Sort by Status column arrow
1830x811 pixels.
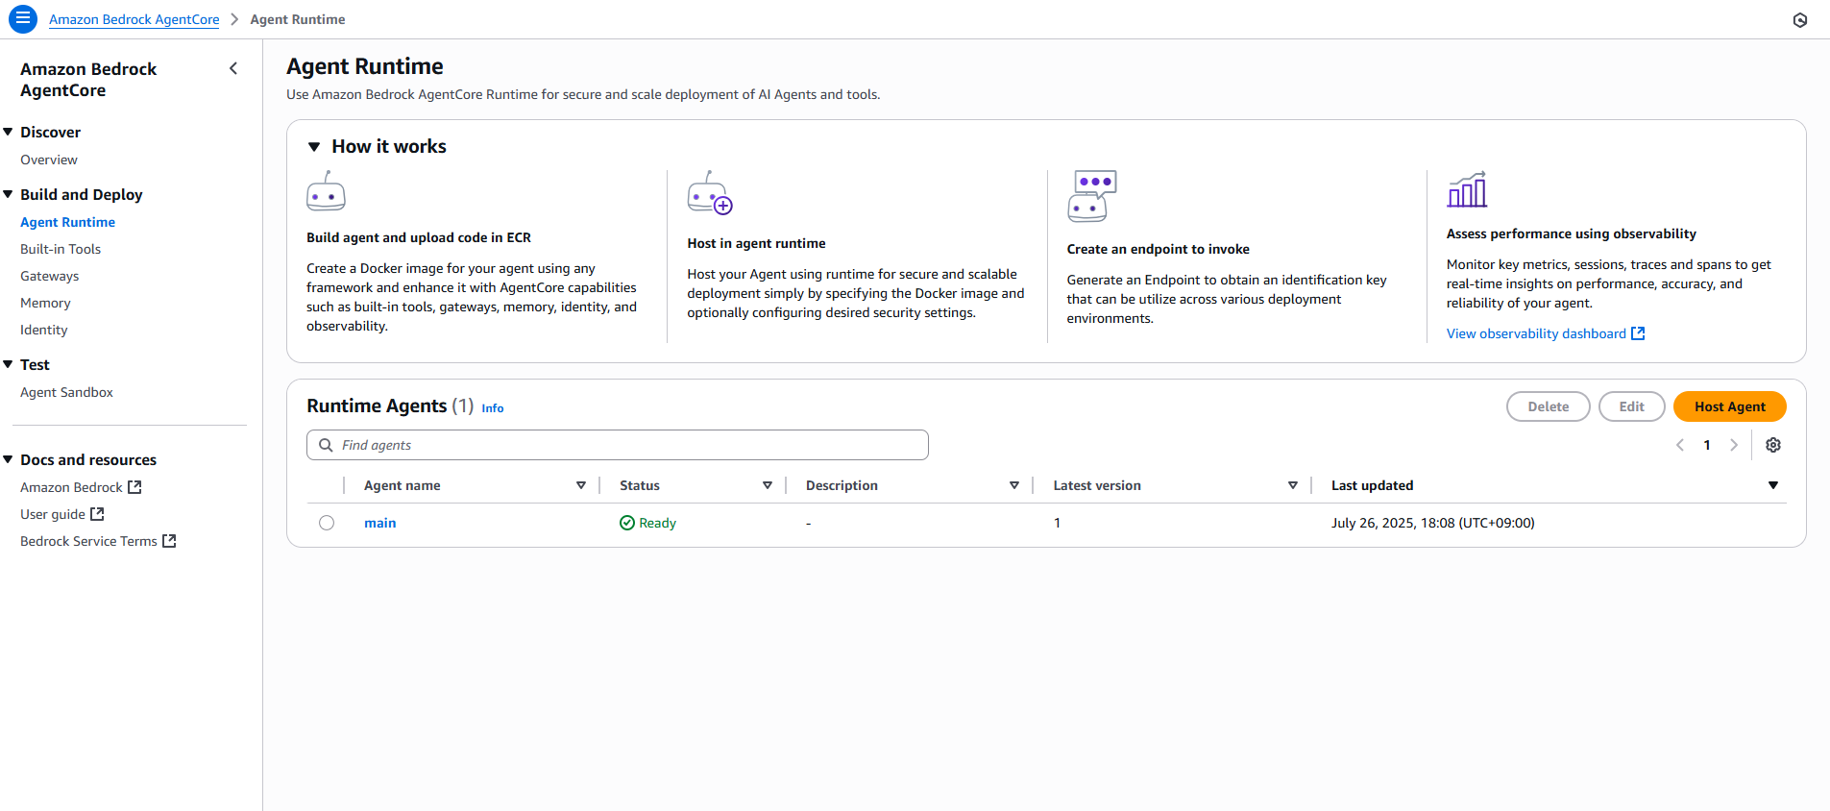768,485
